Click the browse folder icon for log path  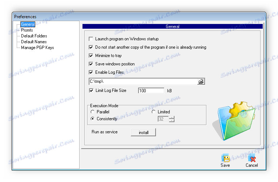[201, 81]
